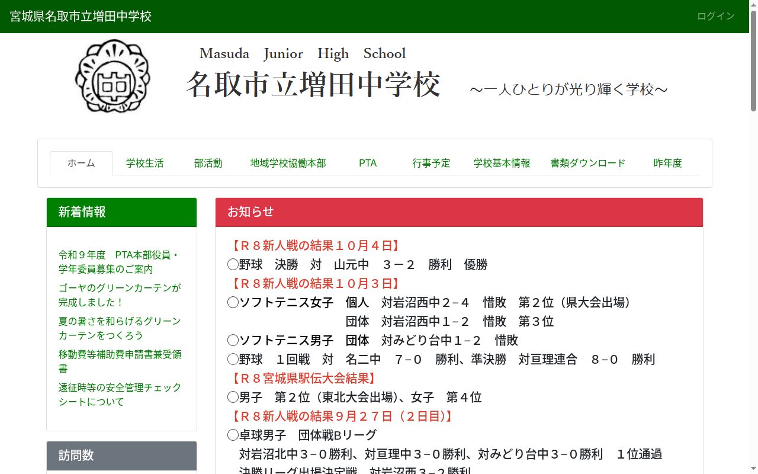The image size is (758, 474).
Task: Click the 野球 １回戦 対 名二中 line
Action: pos(441,359)
